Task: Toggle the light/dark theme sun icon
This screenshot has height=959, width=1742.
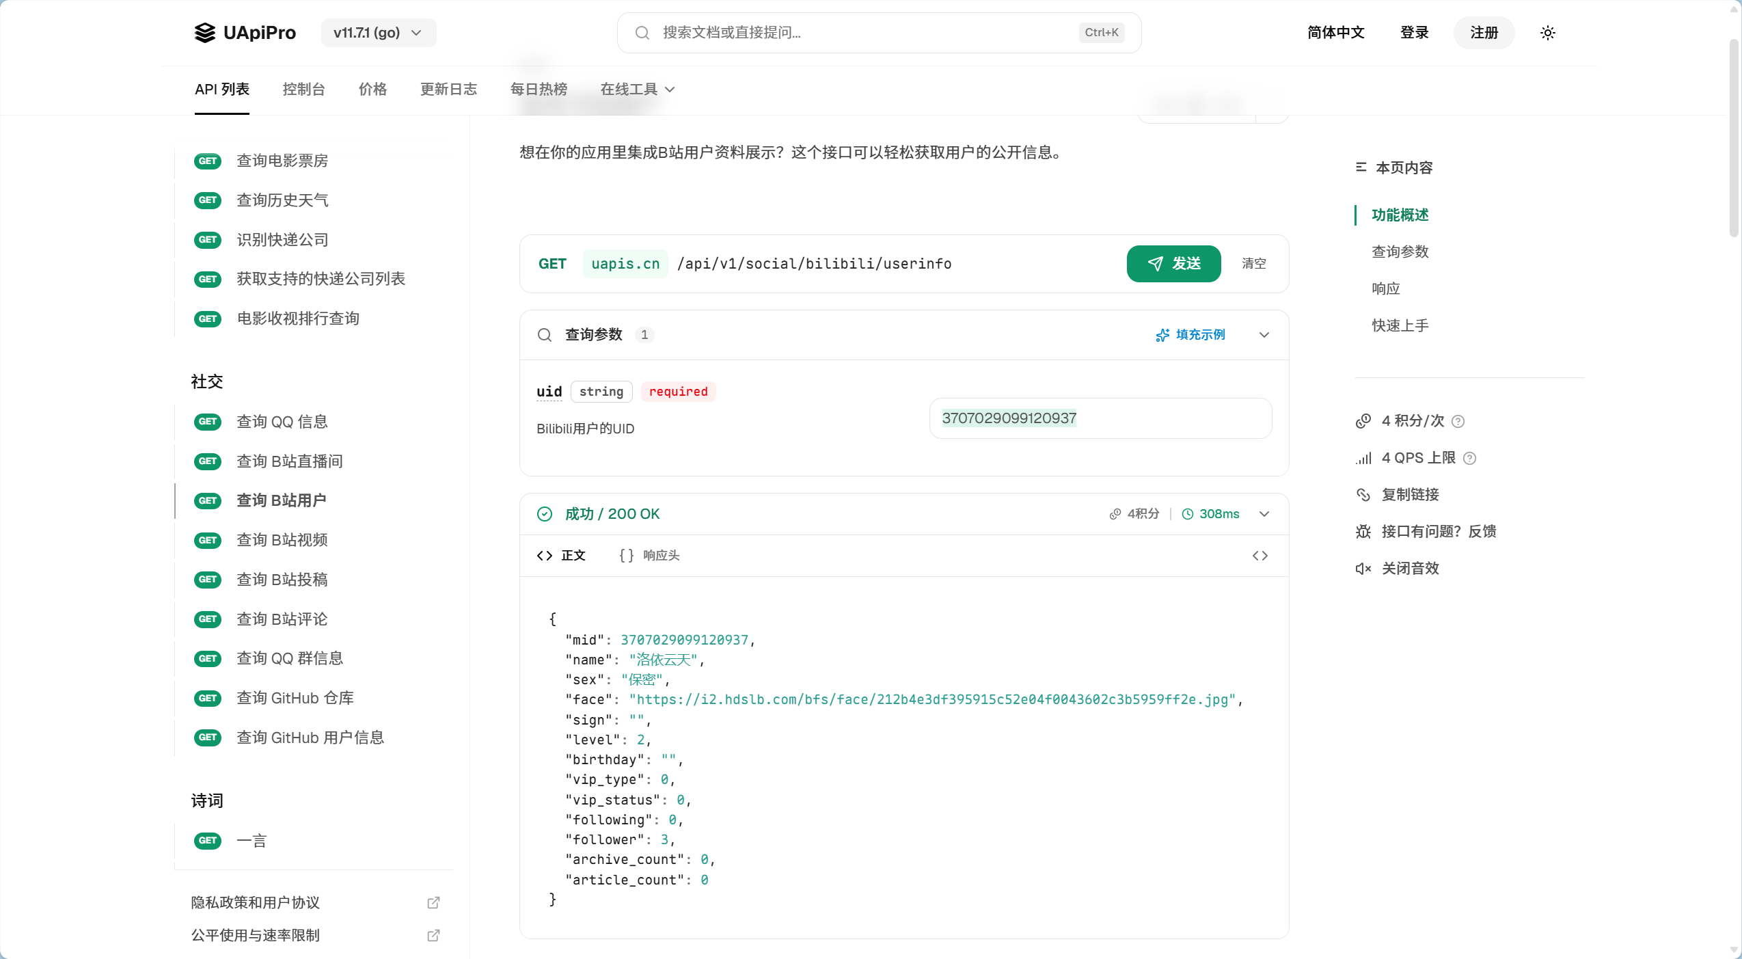Action: pos(1548,33)
